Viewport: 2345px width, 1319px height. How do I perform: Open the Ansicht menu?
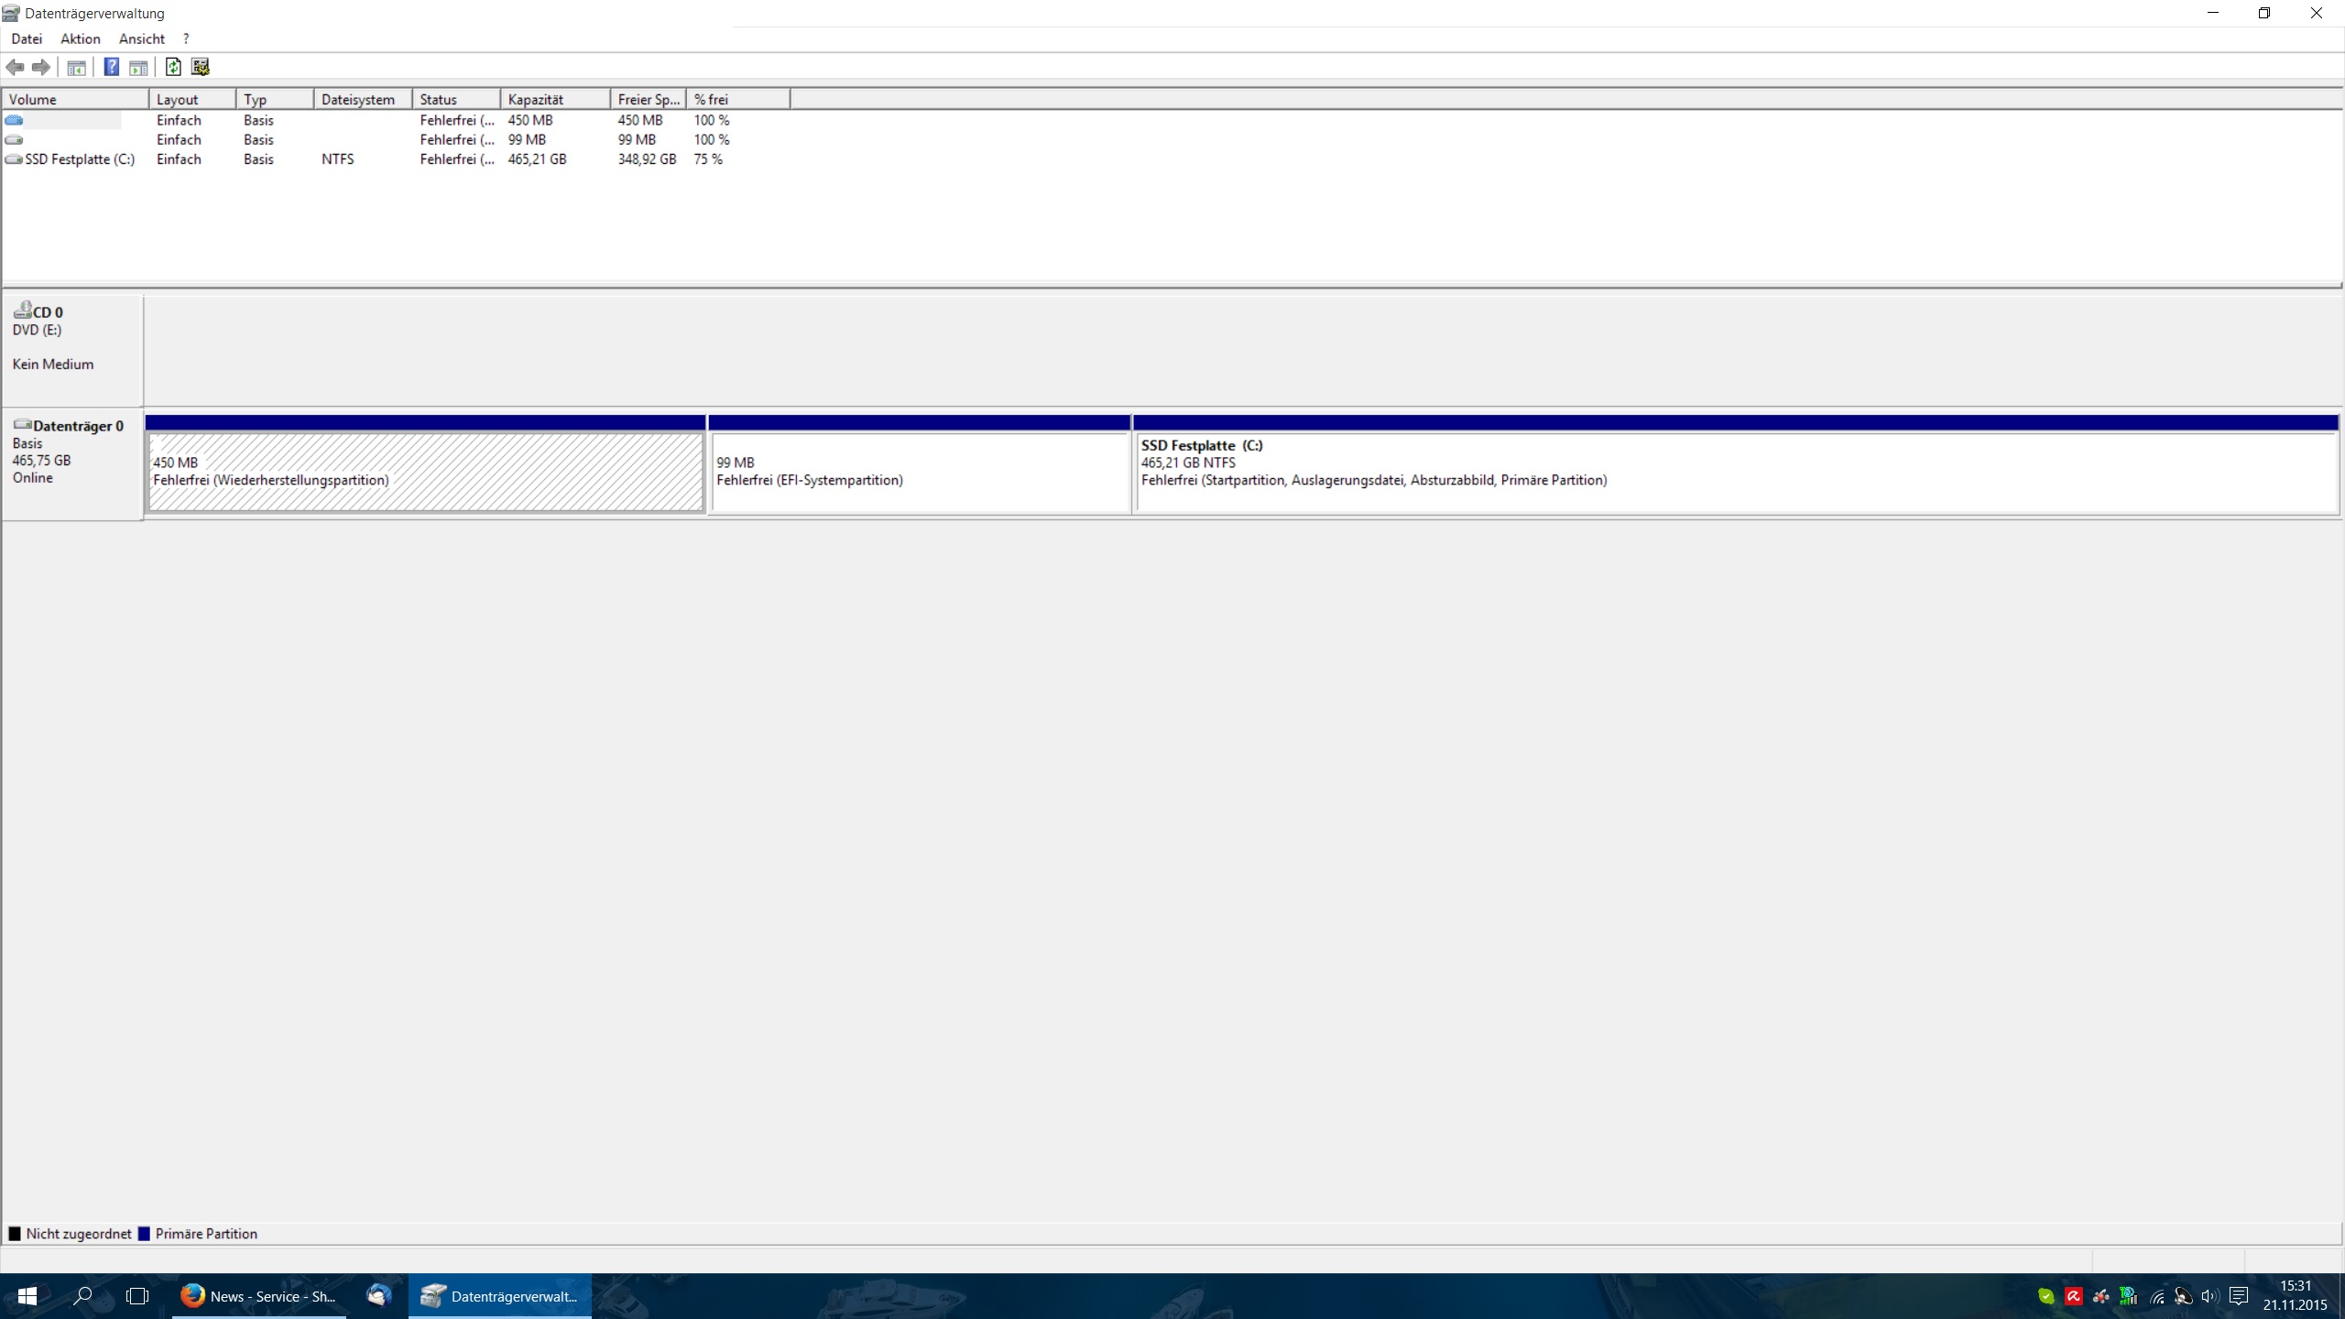[141, 38]
